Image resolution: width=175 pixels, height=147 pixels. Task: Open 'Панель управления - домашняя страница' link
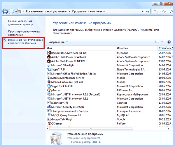(x=21, y=23)
